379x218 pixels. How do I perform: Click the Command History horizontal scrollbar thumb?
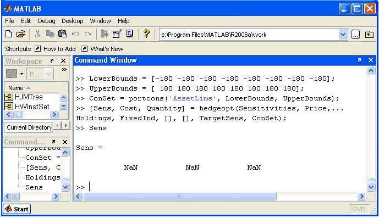[x=16, y=197]
